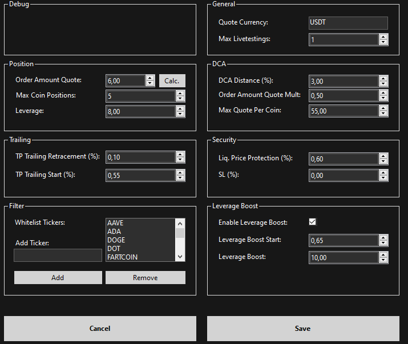
Task: Save the configuration settings
Action: [x=302, y=328]
